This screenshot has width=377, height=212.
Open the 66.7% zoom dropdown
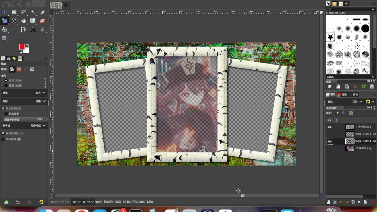pyautogui.click(x=88, y=202)
